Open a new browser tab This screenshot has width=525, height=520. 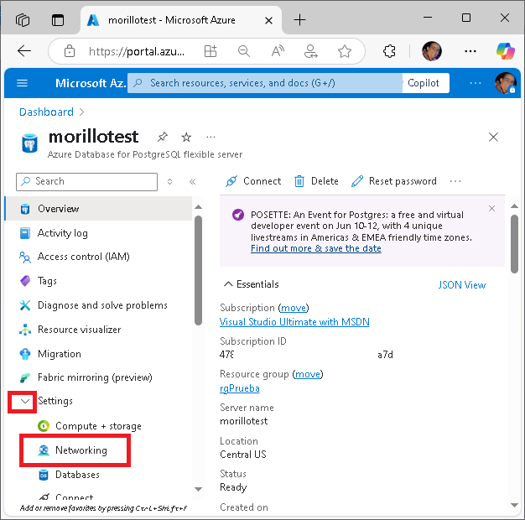(299, 20)
